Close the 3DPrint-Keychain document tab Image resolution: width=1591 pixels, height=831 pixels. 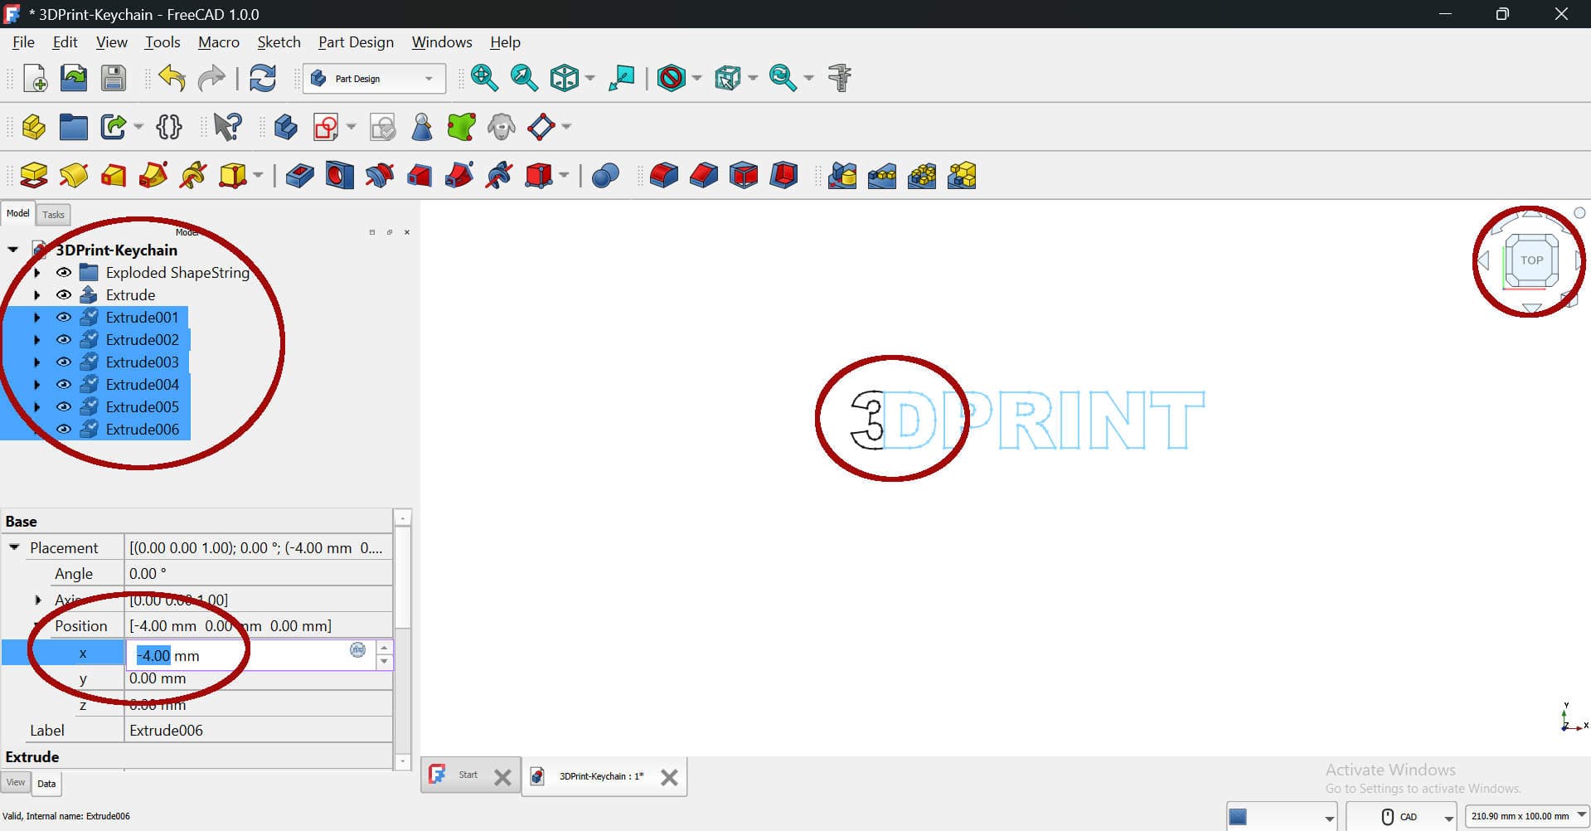pyautogui.click(x=669, y=777)
